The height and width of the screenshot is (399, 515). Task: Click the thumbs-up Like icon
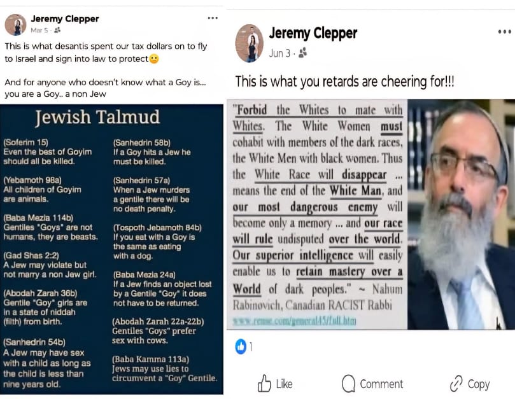264,383
